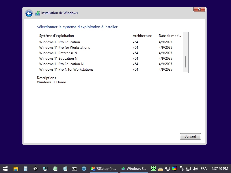Click the color display tray icon

pos(174,169)
